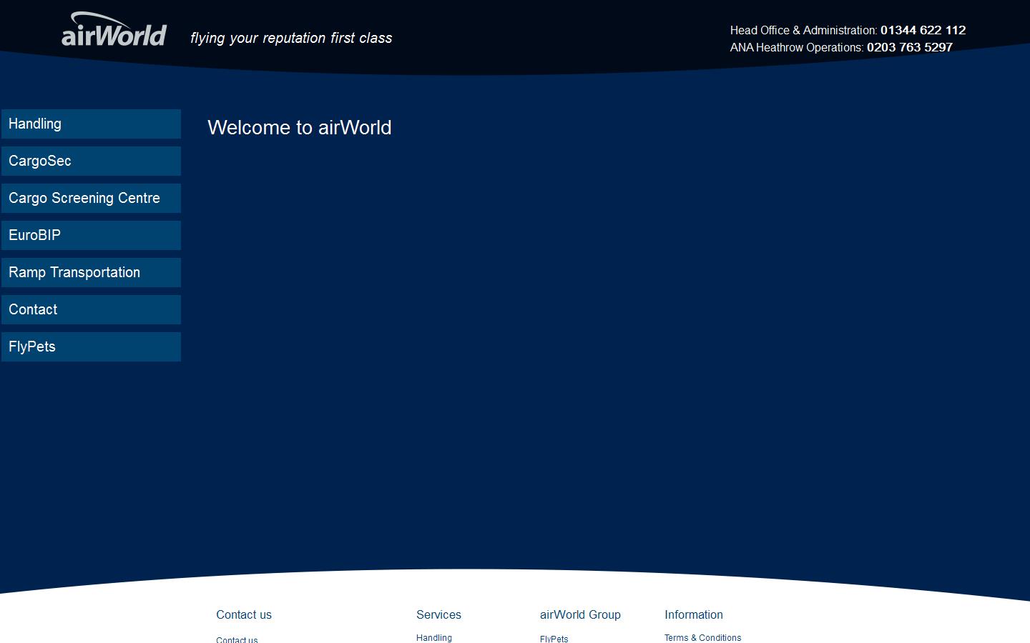This screenshot has height=643, width=1030.
Task: Click the Contact us footer heading
Action: click(244, 614)
